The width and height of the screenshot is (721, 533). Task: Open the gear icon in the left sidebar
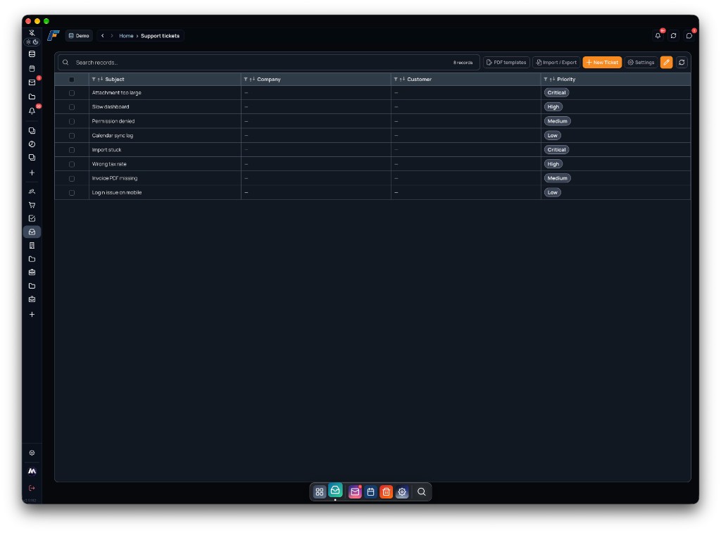click(32, 453)
